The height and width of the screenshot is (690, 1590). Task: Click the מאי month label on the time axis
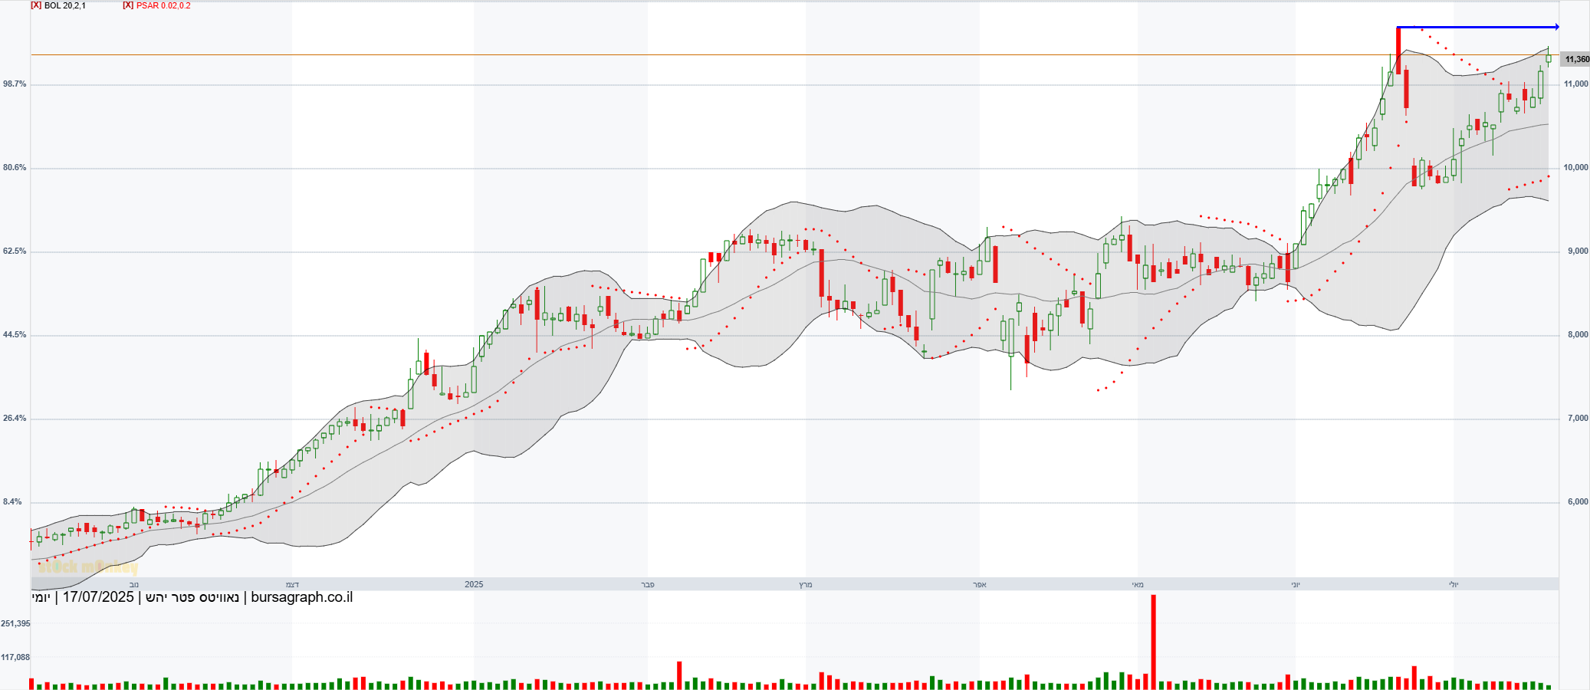[x=1138, y=584]
